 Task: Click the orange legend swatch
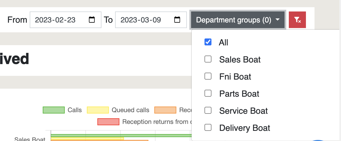[x=165, y=110]
